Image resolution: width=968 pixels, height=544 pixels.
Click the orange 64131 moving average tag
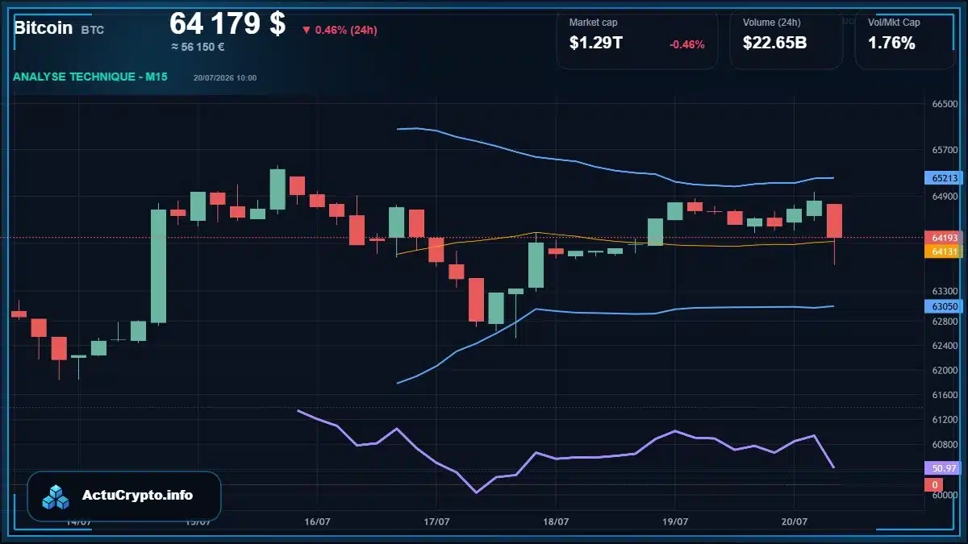click(x=945, y=251)
